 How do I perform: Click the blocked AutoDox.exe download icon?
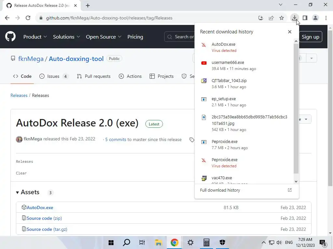[x=204, y=44]
